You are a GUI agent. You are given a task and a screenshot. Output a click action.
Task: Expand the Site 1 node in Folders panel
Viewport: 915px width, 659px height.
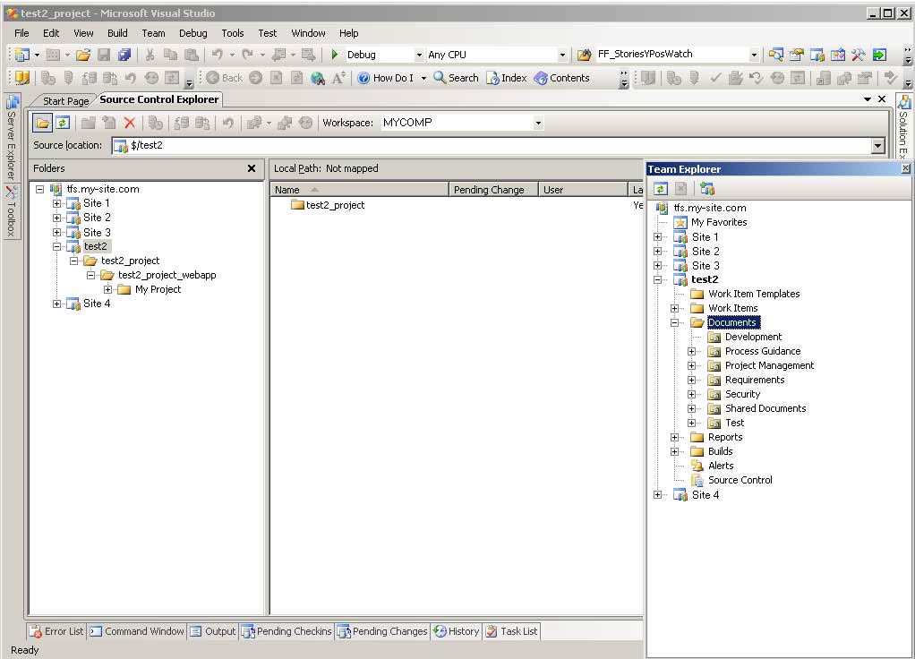click(56, 203)
